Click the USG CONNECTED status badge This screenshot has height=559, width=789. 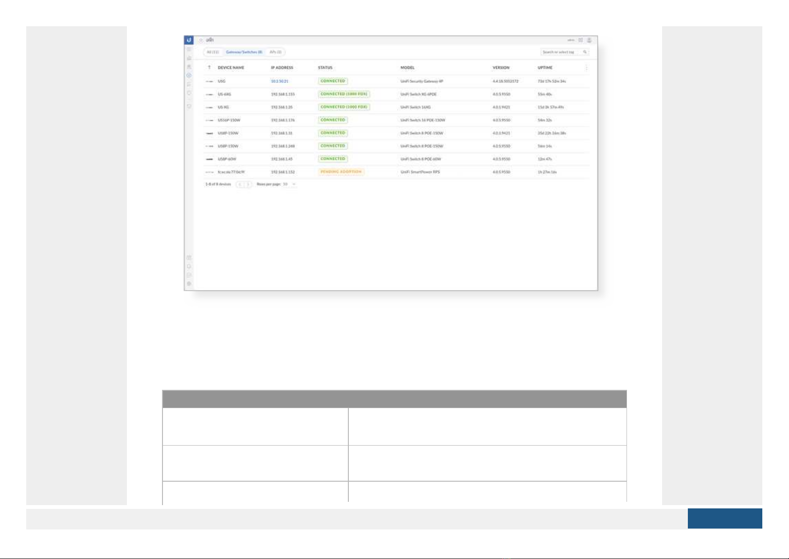333,81
